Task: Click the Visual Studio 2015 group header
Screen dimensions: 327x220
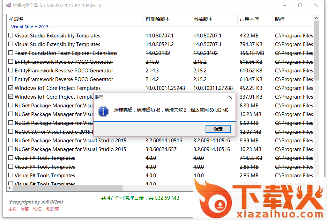Action: point(30,27)
